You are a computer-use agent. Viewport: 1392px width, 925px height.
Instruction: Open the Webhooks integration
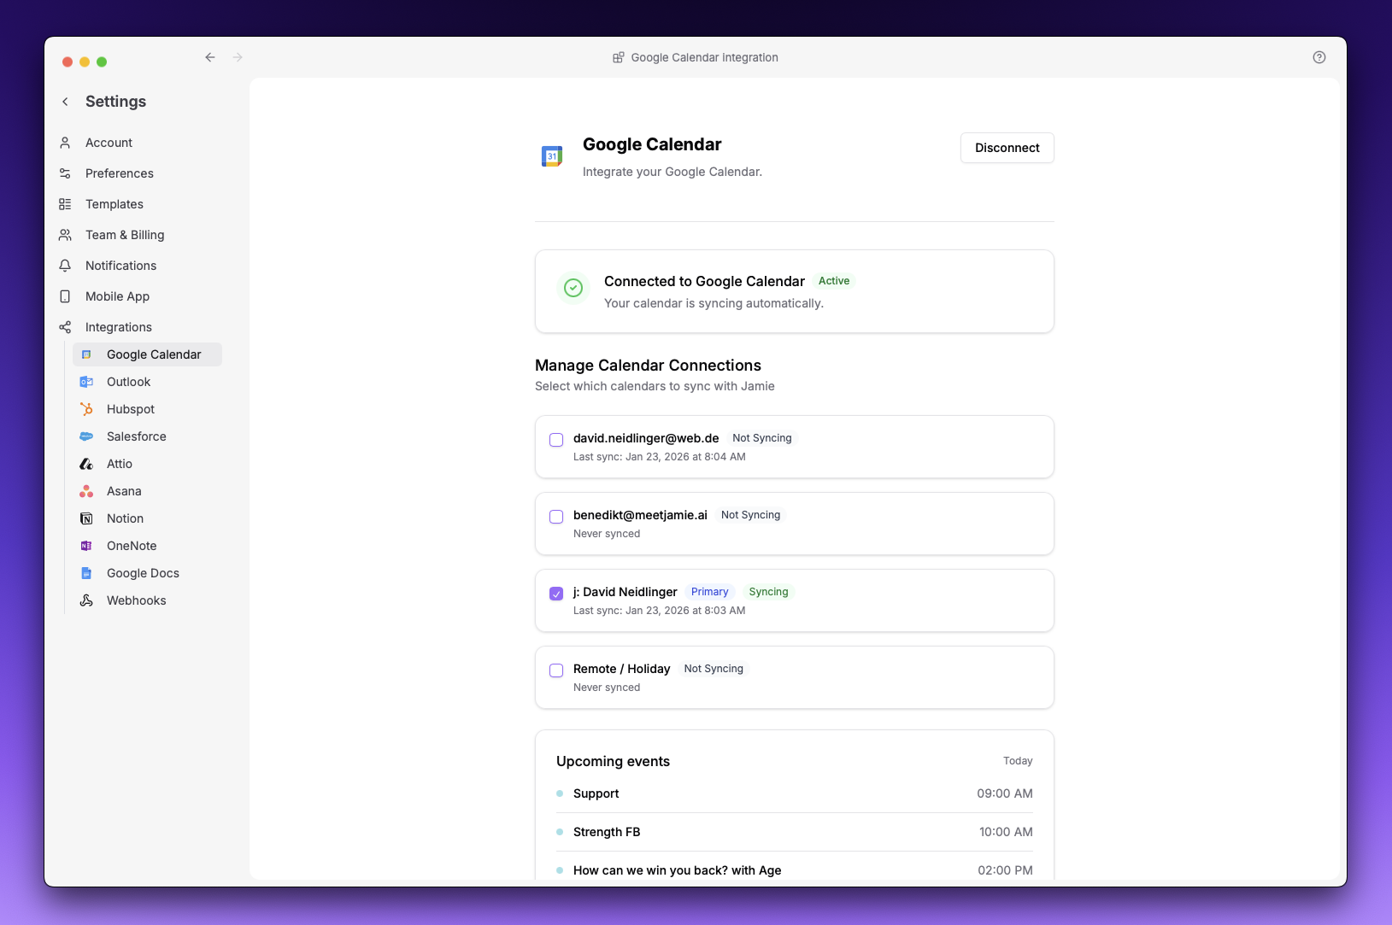coord(136,600)
